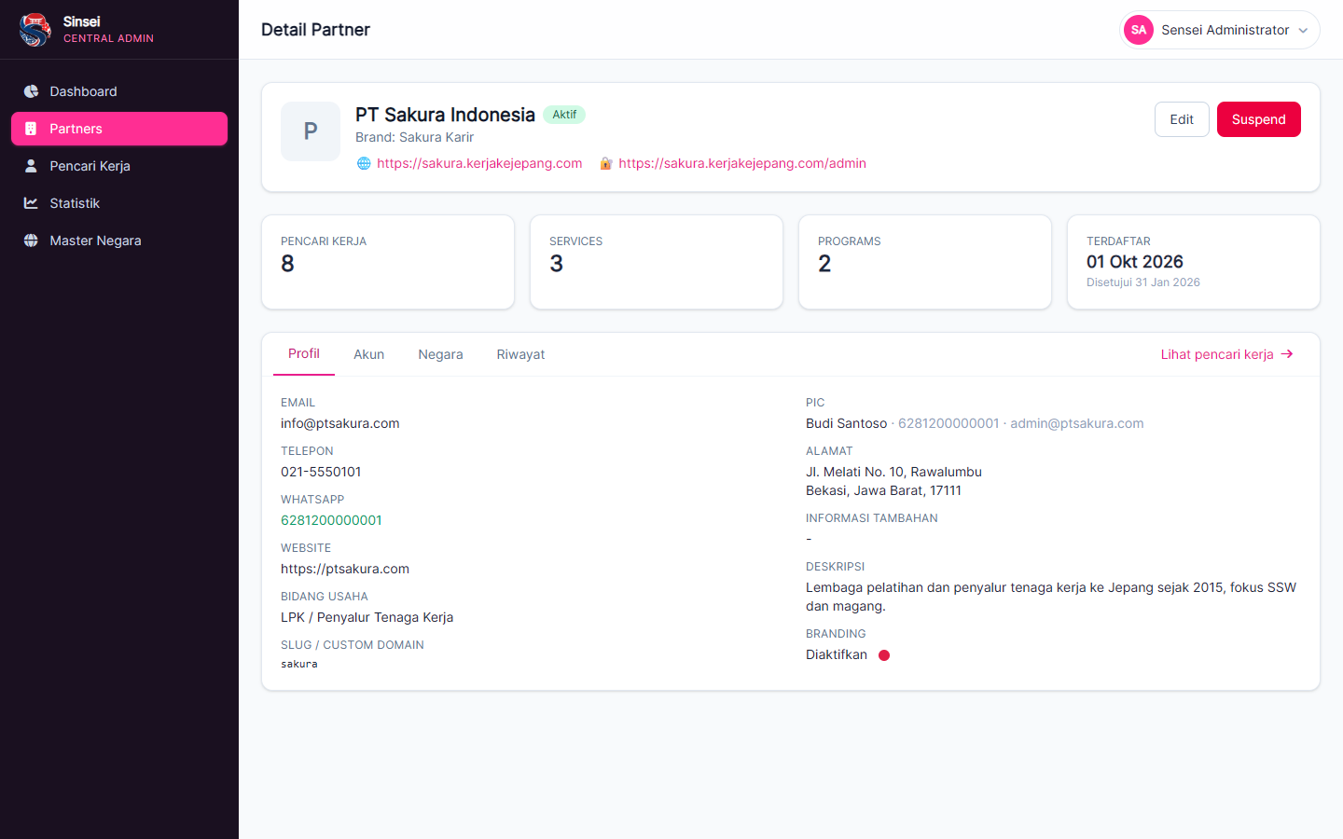Open the Sensei Administrator dropdown chevron
The width and height of the screenshot is (1343, 839).
[x=1303, y=31]
